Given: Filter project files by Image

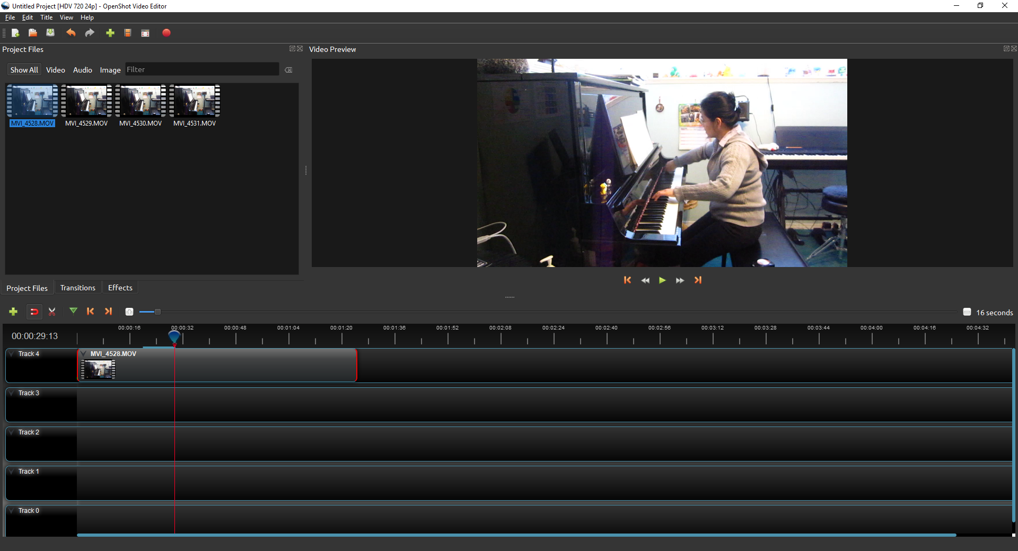Looking at the screenshot, I should 110,70.
